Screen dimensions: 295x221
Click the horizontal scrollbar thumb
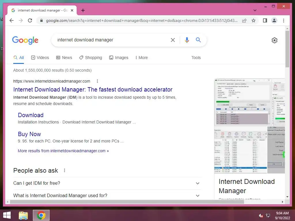tap(127, 202)
